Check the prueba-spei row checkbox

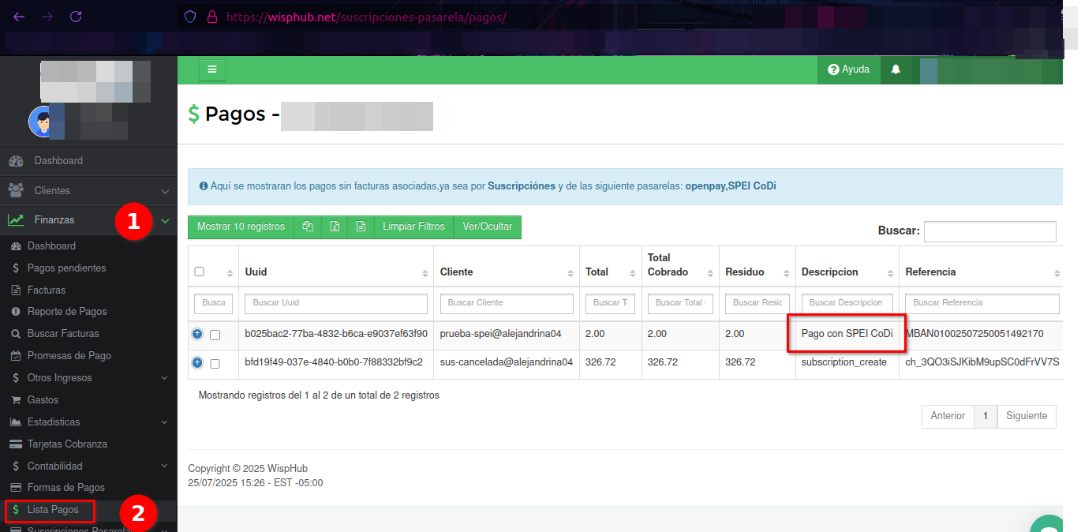coord(215,335)
